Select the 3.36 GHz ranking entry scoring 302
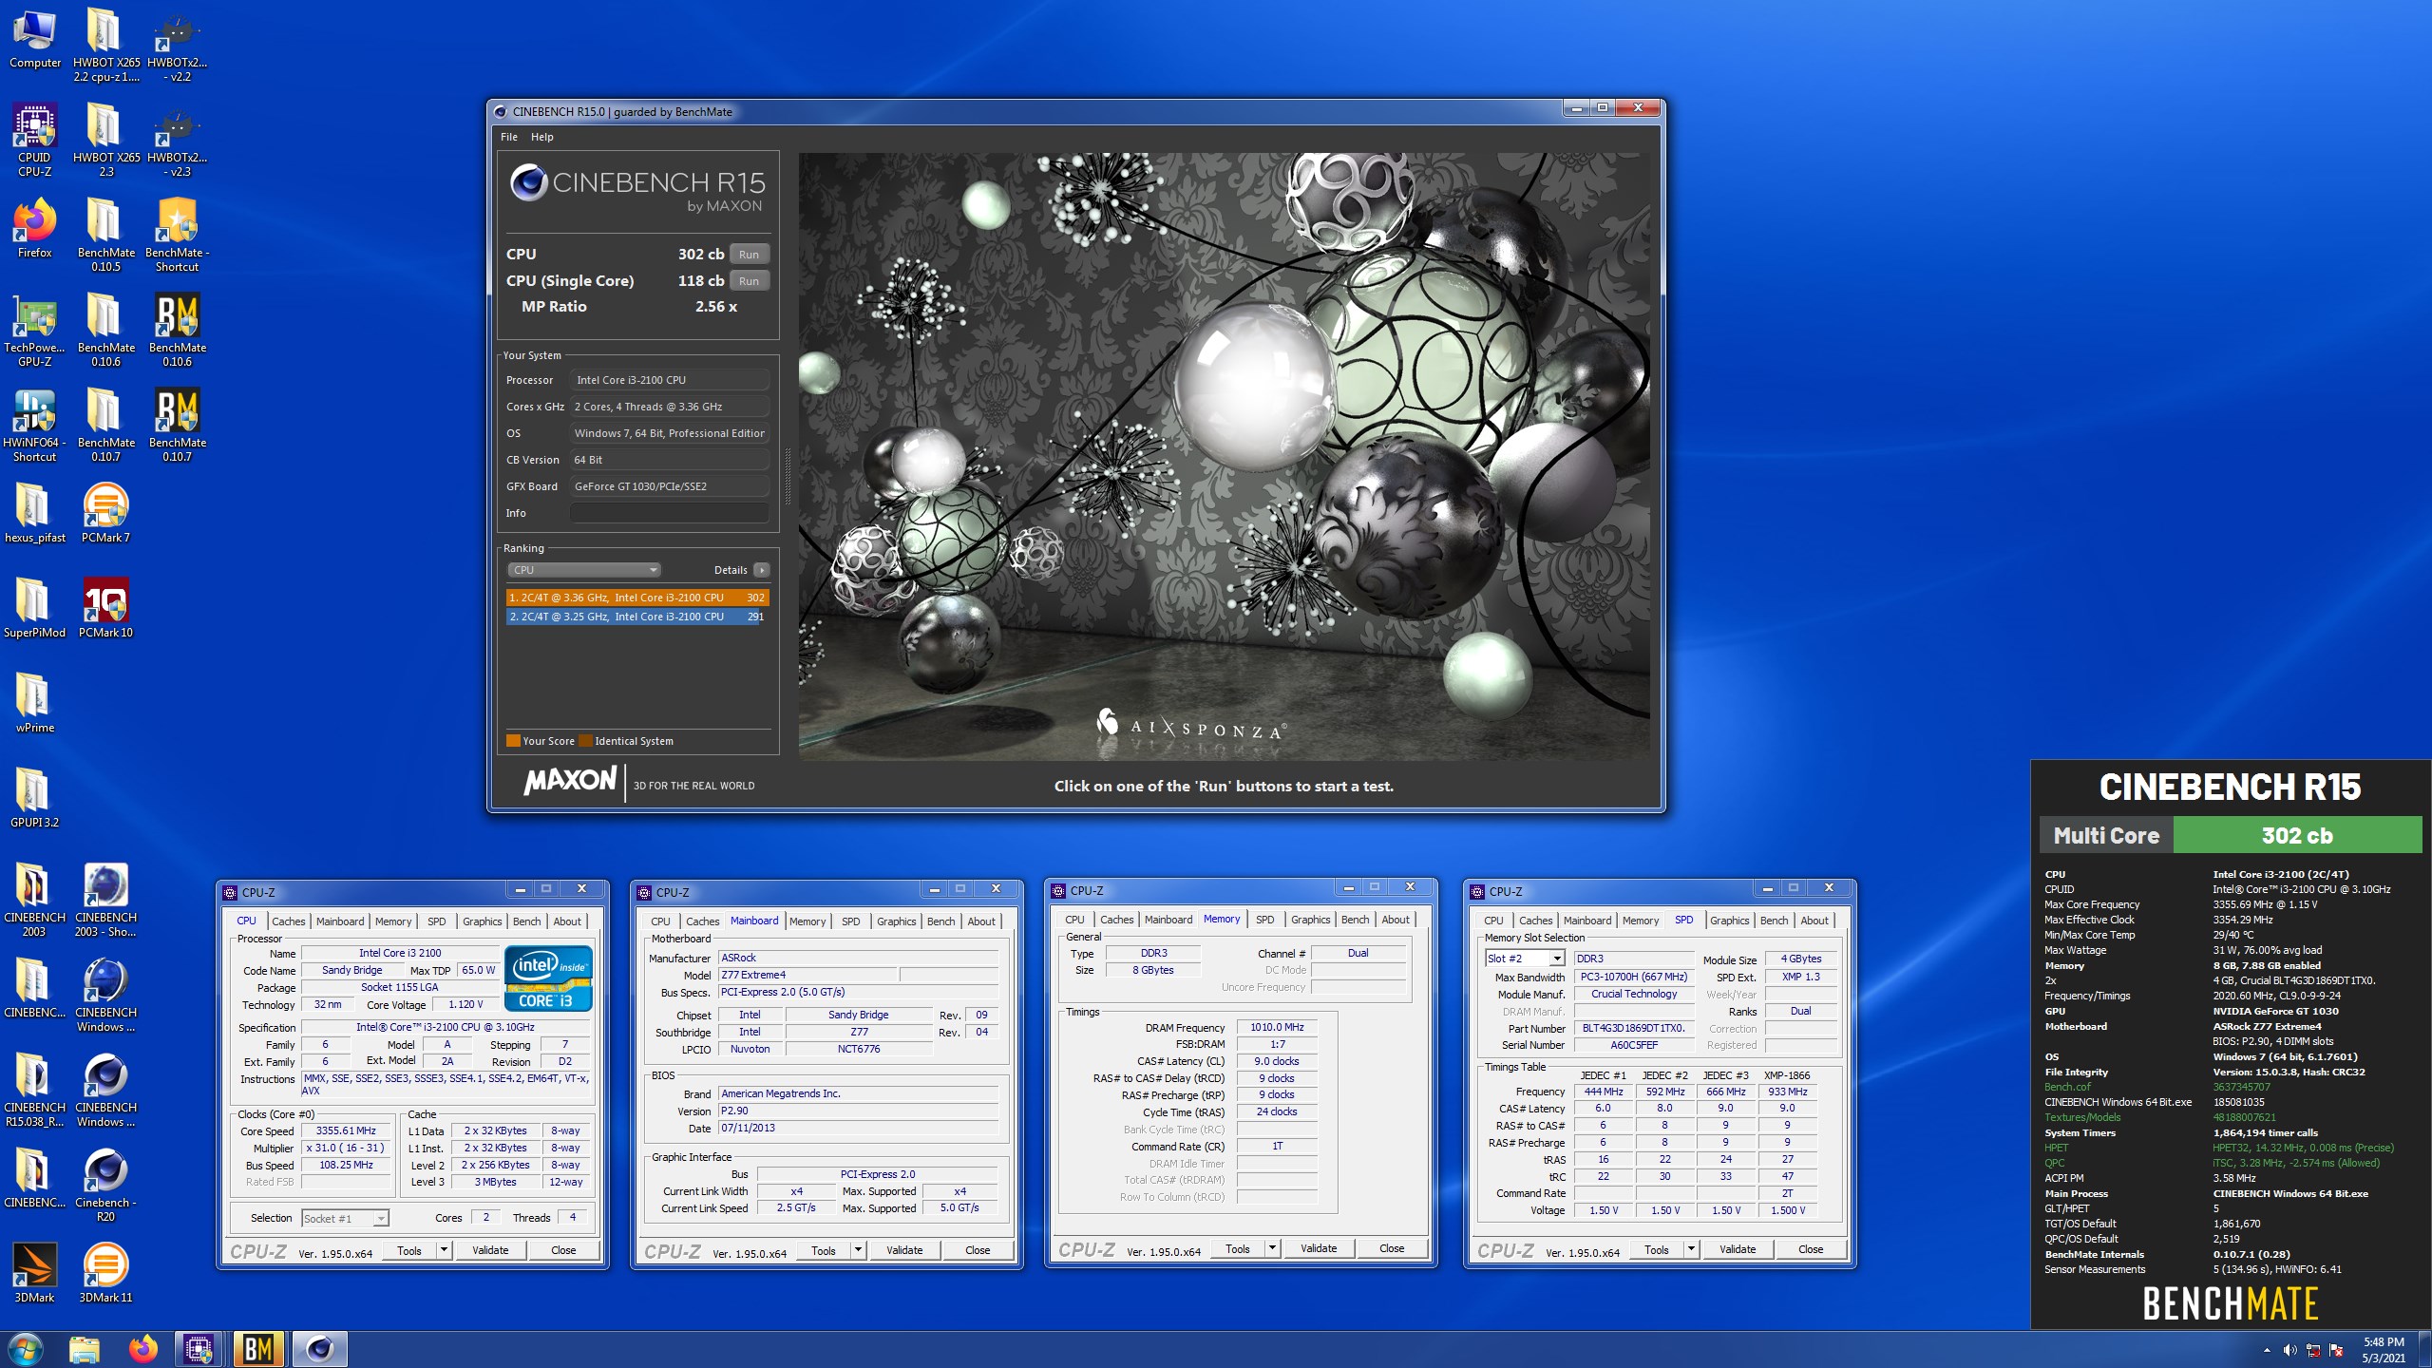2432x1368 pixels. tap(637, 598)
